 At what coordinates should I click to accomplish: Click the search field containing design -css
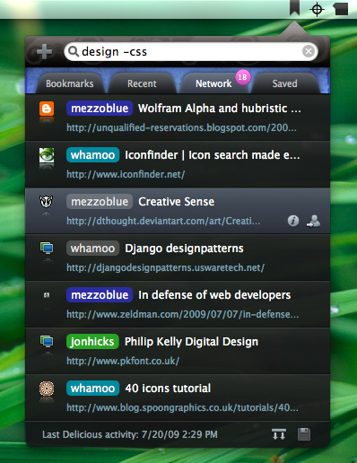[x=191, y=51]
